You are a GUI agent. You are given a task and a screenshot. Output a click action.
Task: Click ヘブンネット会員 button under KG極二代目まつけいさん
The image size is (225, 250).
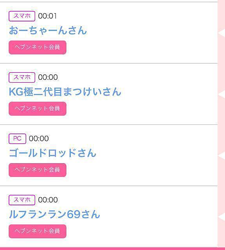37,109
